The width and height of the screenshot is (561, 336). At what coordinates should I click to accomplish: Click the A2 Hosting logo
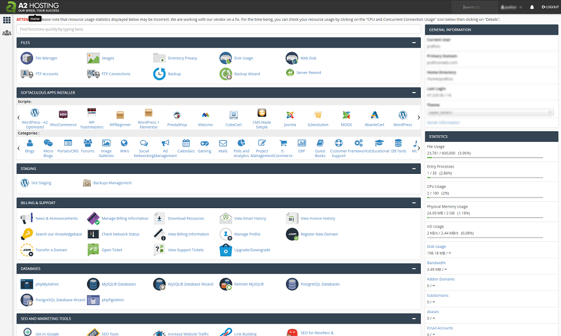33,7
